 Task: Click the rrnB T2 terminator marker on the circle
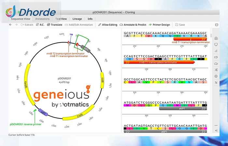pyautogui.click(x=69, y=42)
